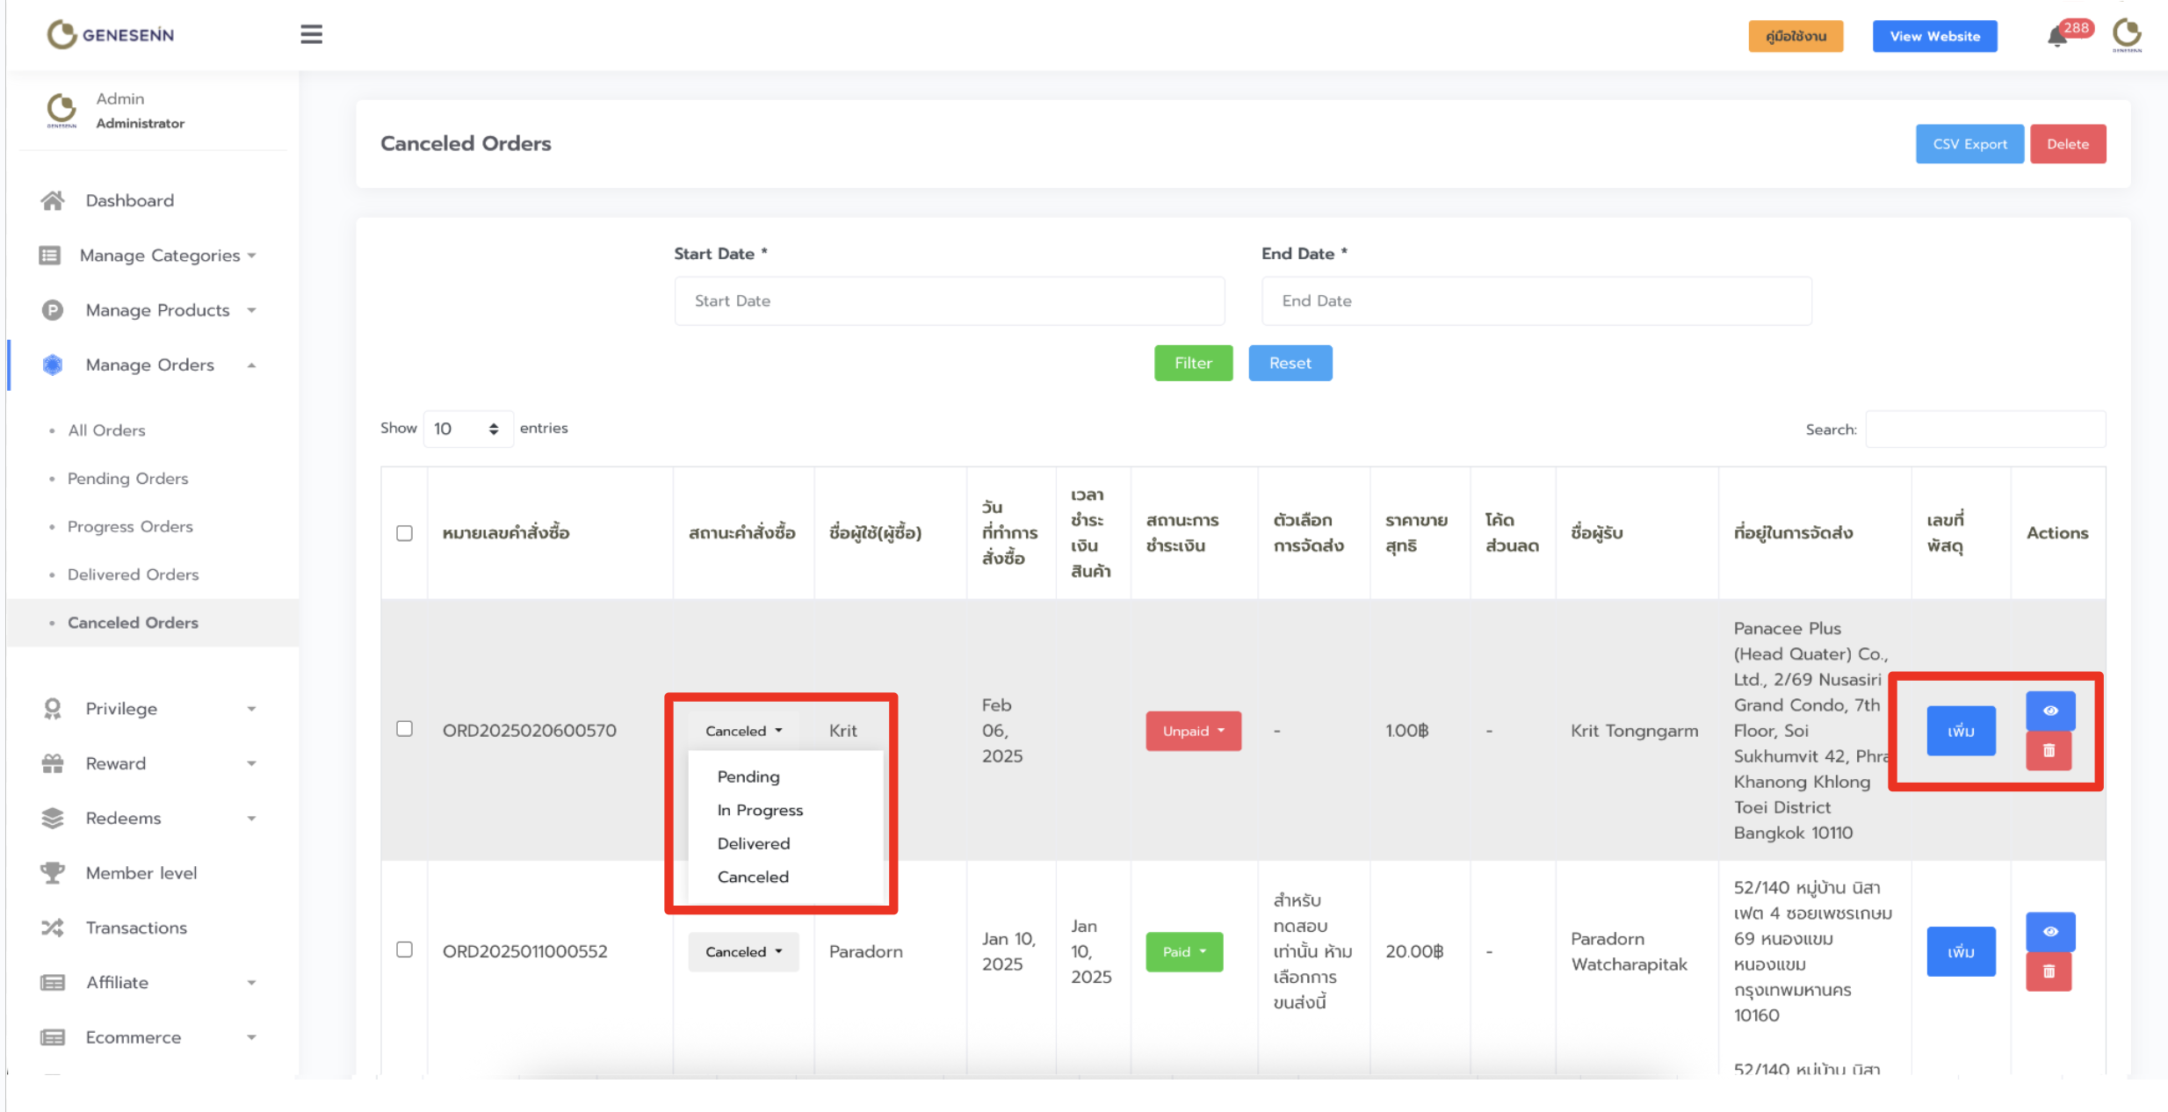Go to Pending Orders in sidebar
The height and width of the screenshot is (1112, 2168).
coord(127,479)
